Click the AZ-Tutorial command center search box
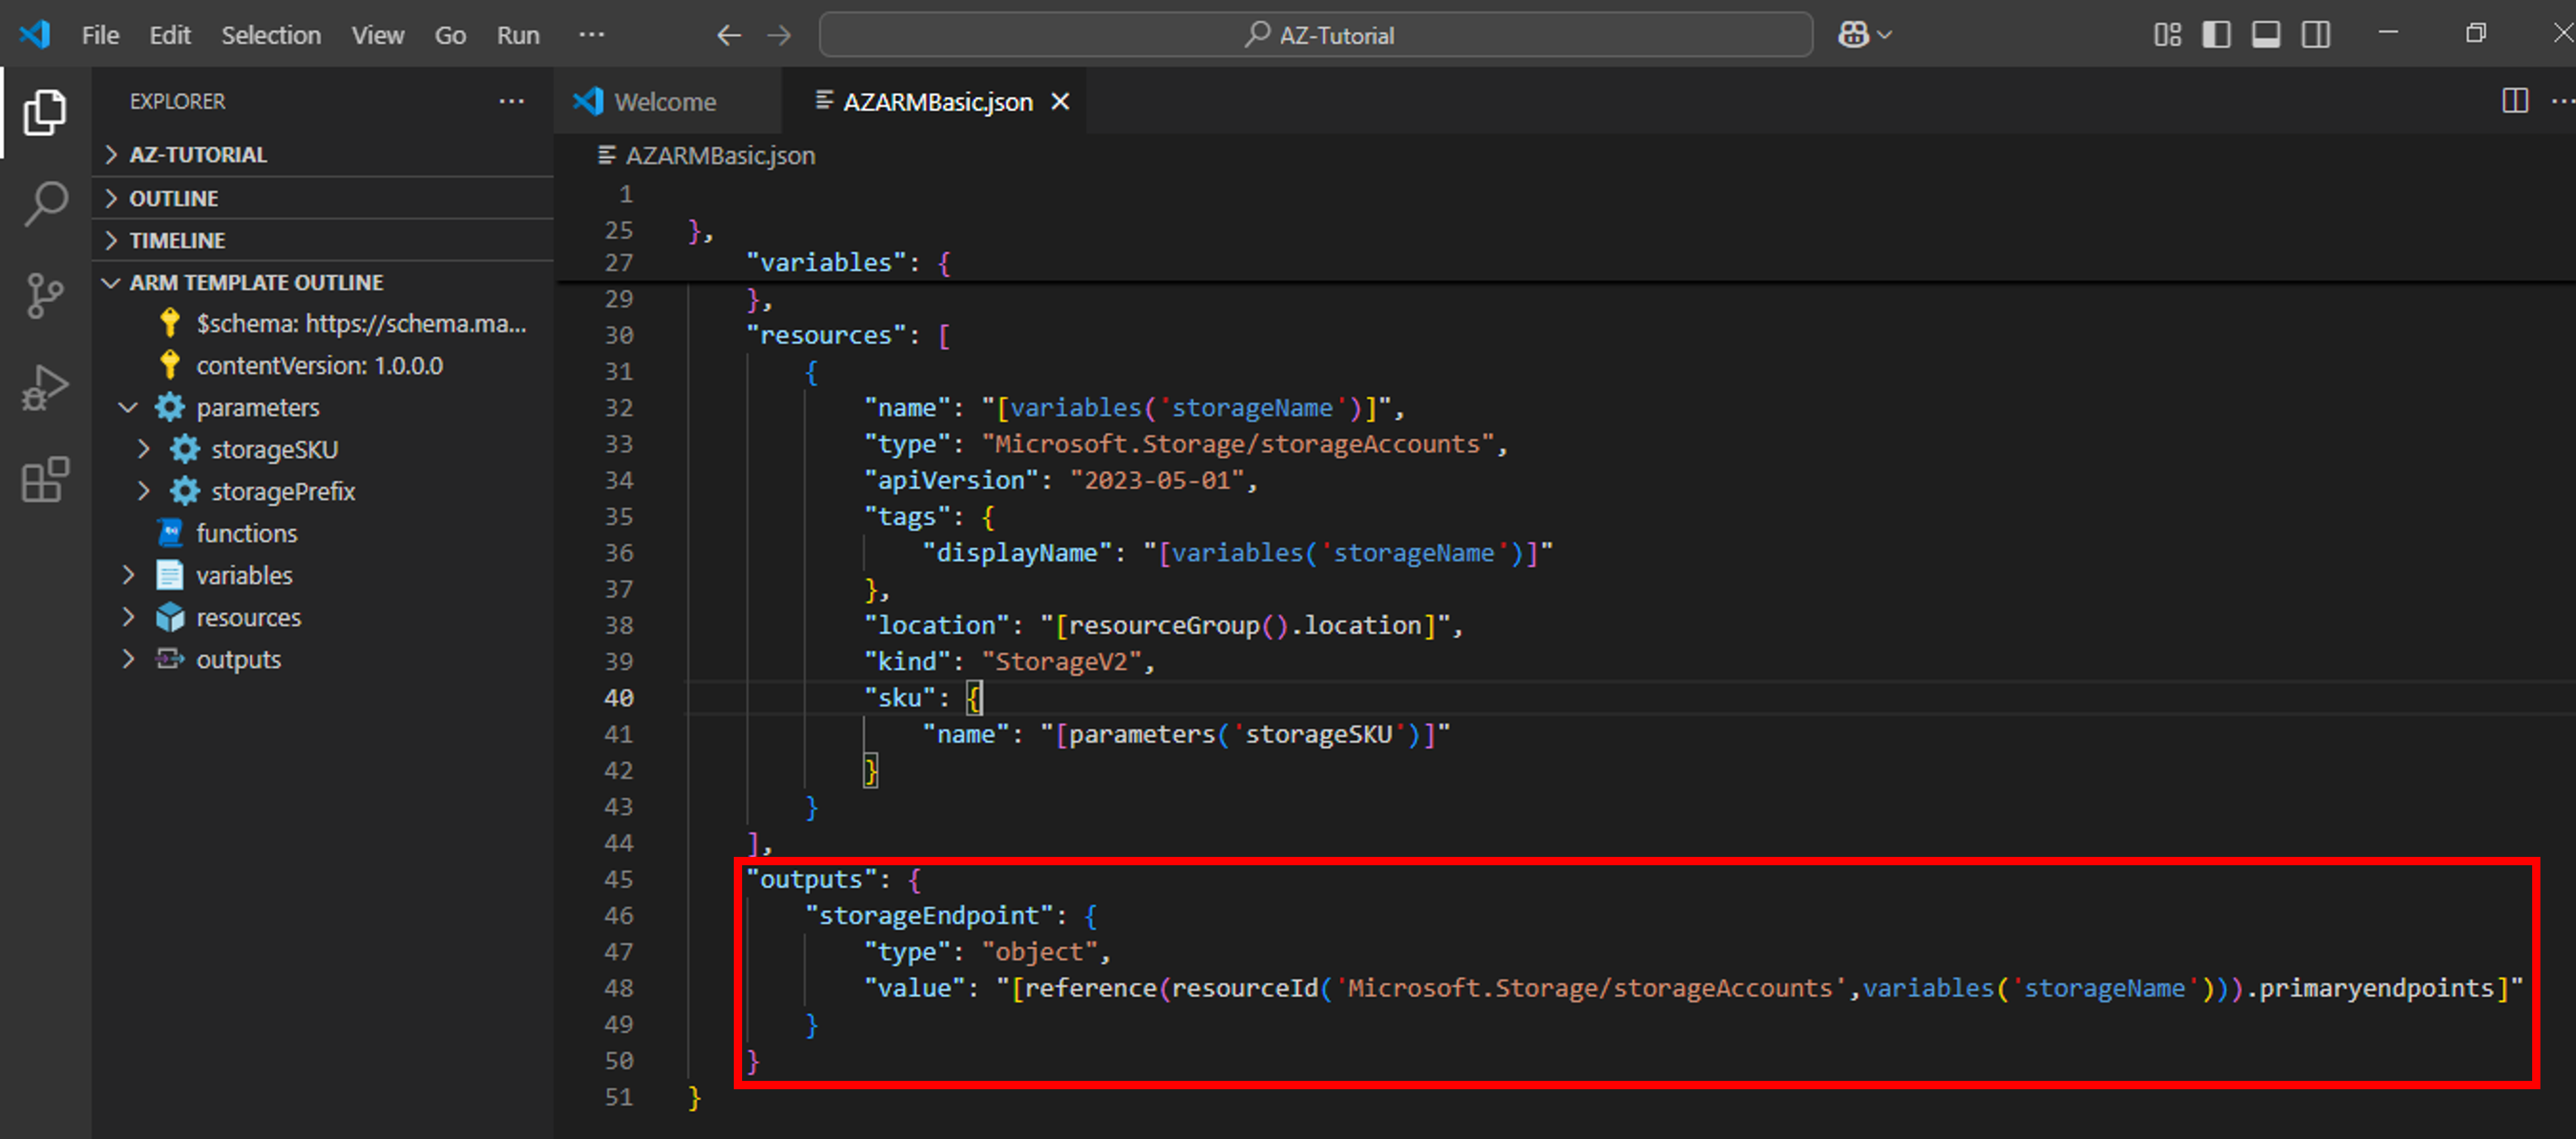This screenshot has height=1139, width=2576. (x=1315, y=35)
